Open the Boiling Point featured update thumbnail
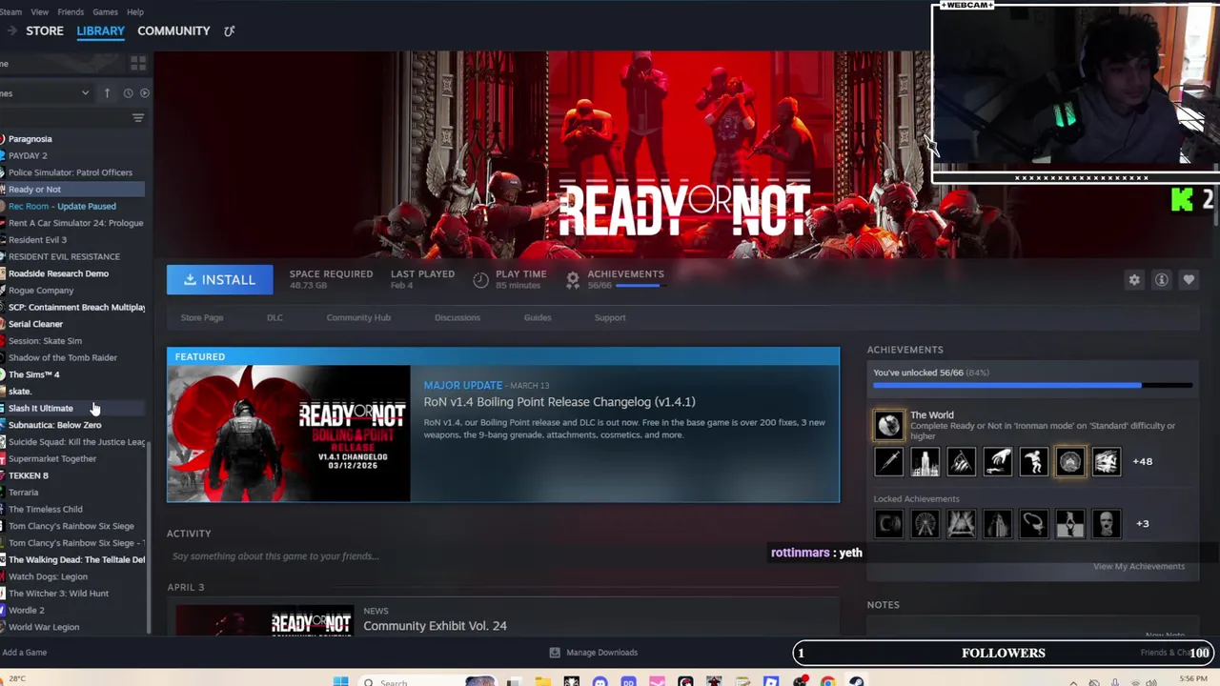This screenshot has width=1220, height=686. (x=289, y=434)
